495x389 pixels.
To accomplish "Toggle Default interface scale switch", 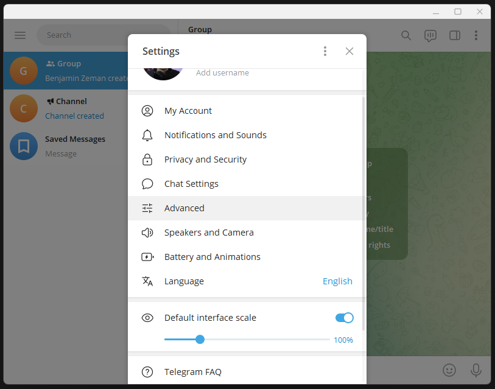I will [x=344, y=318].
